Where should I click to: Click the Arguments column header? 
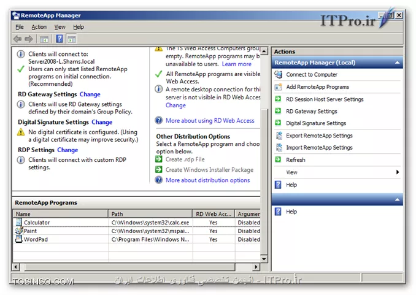pos(248,214)
